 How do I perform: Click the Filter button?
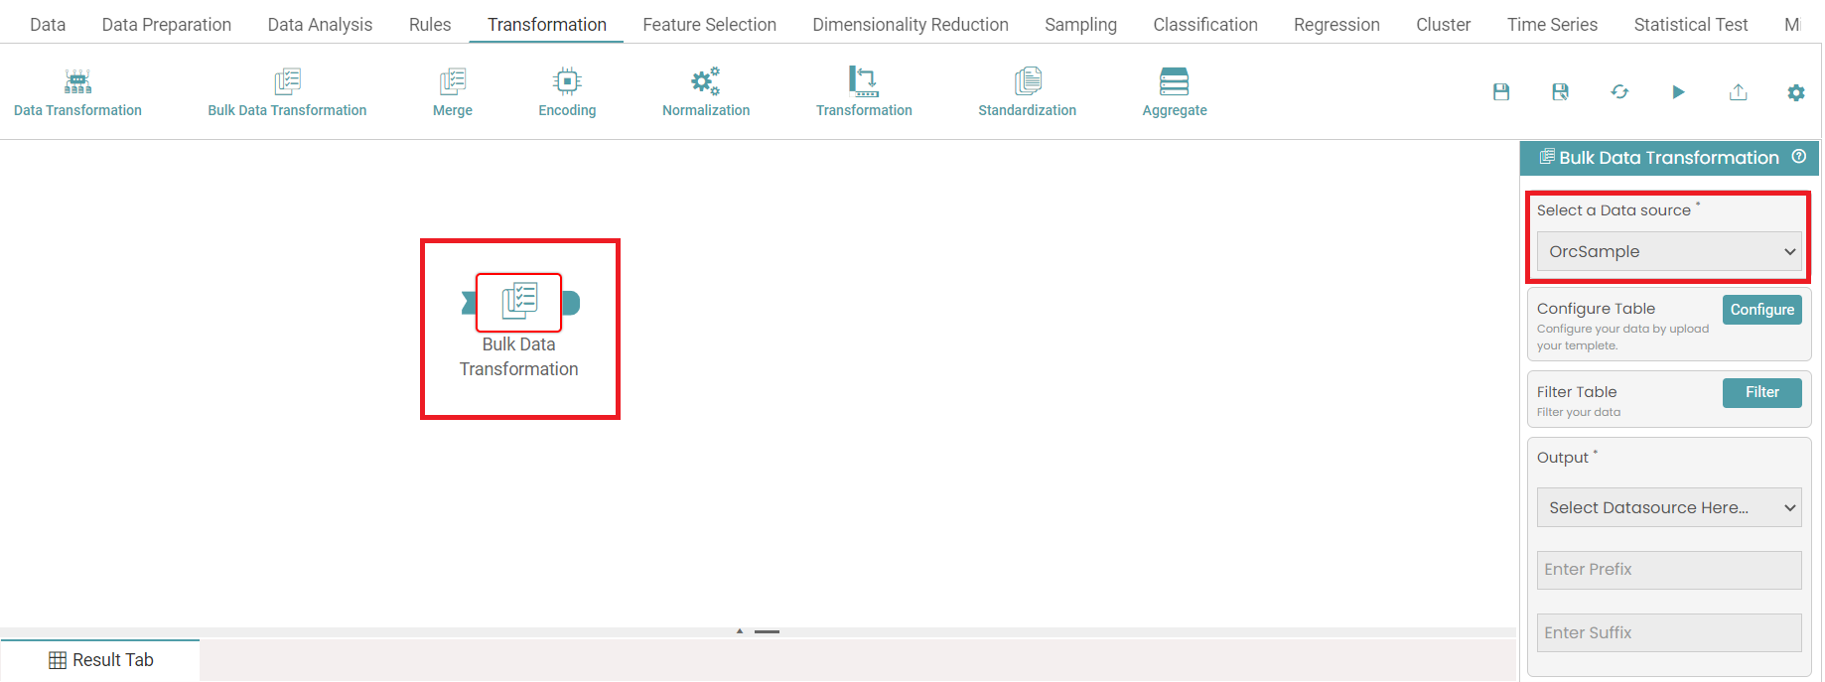pyautogui.click(x=1761, y=392)
